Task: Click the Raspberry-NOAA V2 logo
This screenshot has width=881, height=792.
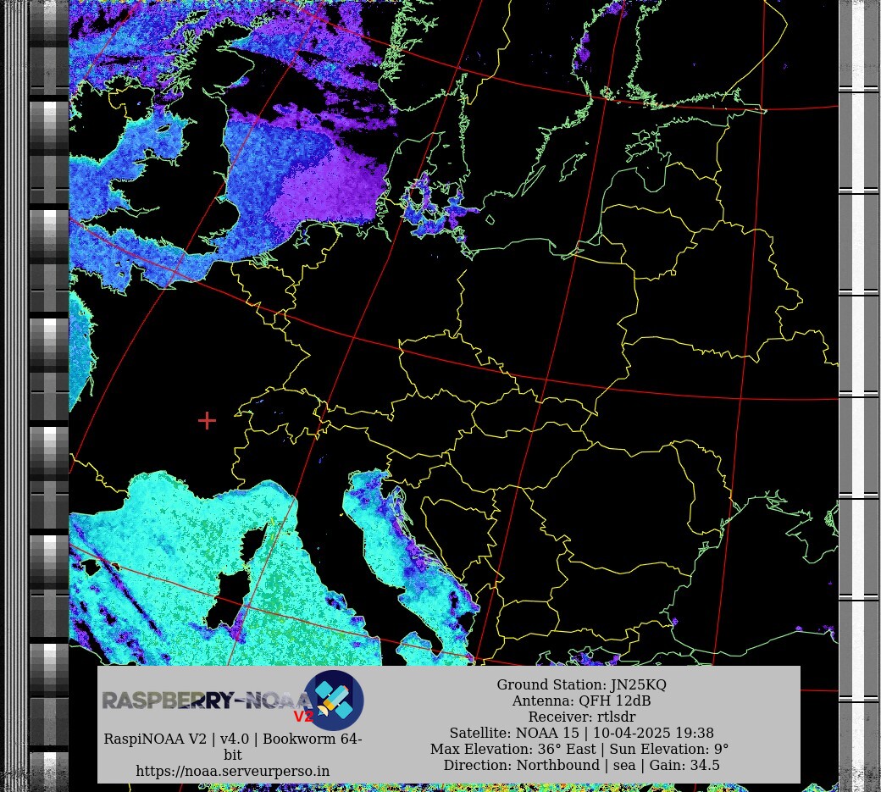Action: tap(233, 701)
